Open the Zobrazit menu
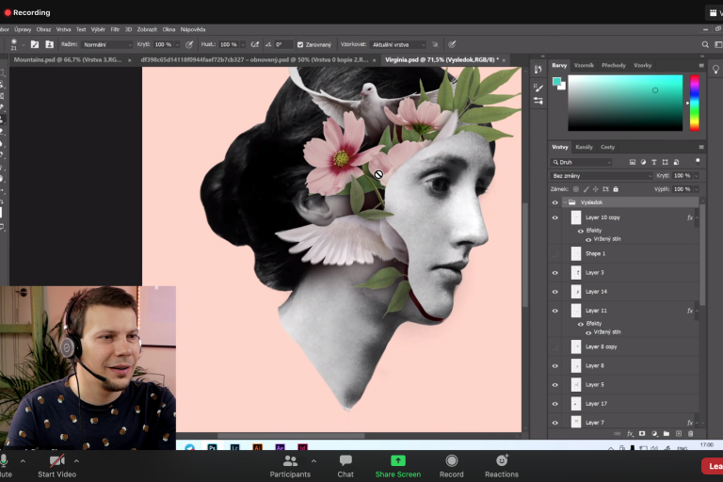 coord(147,29)
